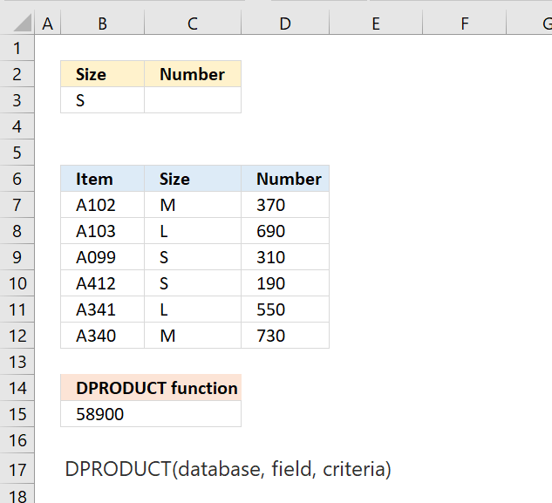
Task: Select row 10 header
Action: click(x=17, y=283)
